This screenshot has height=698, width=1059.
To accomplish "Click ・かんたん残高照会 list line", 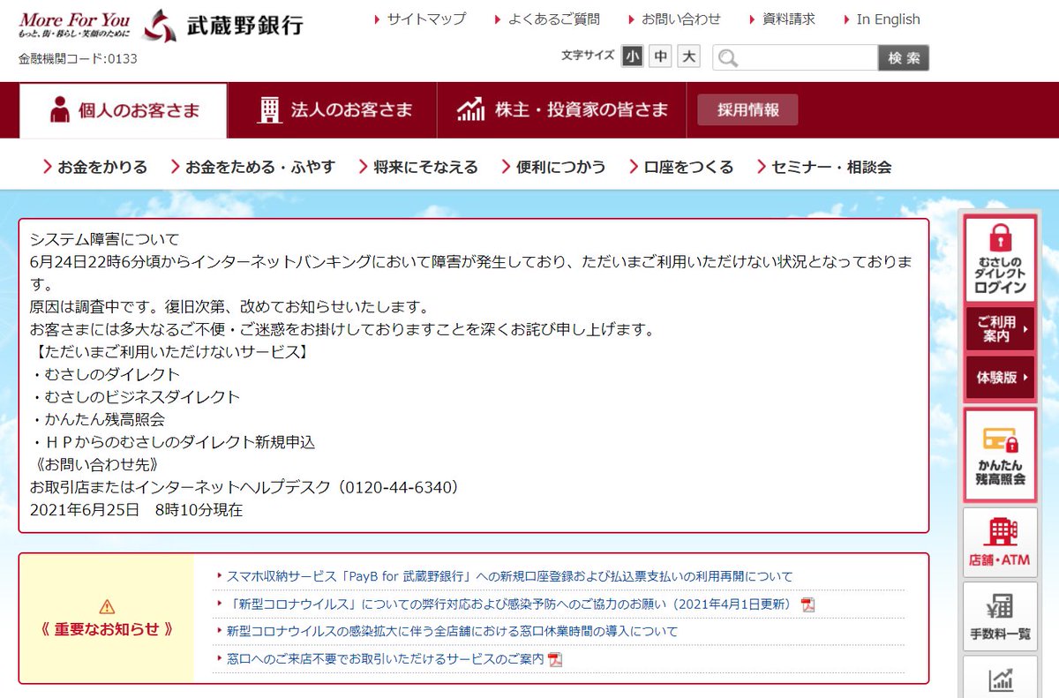I will coord(97,419).
